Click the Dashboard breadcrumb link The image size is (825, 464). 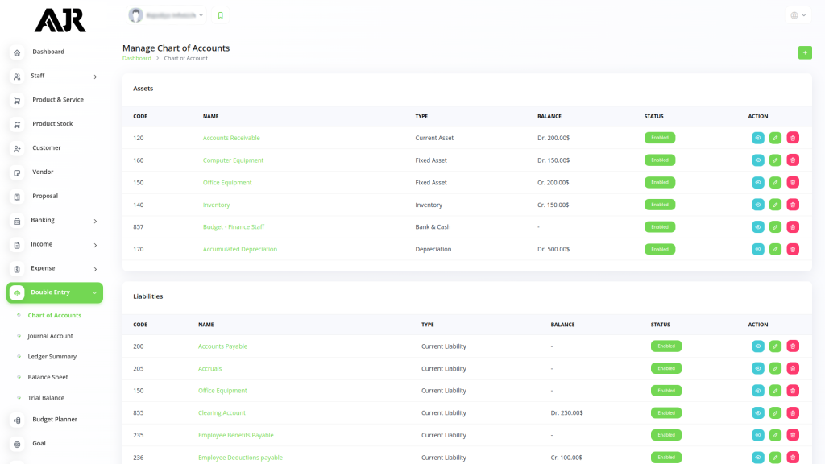click(x=136, y=59)
